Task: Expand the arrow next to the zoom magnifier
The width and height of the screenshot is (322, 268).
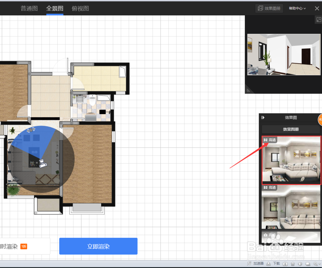Action: tap(319, 264)
